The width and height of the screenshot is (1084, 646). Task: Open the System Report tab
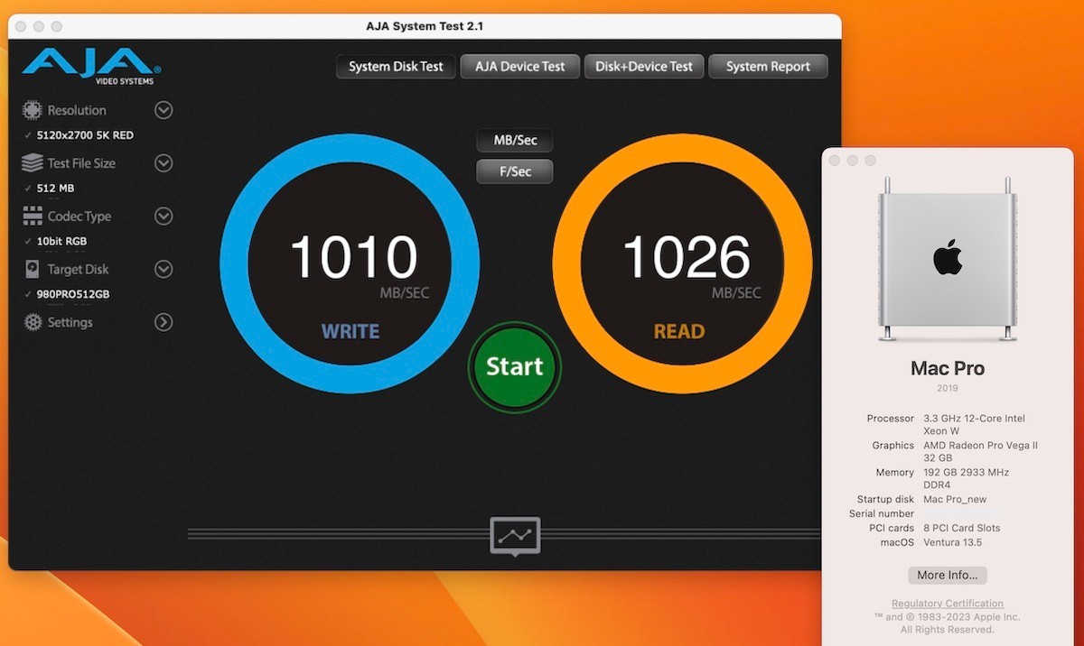(768, 67)
